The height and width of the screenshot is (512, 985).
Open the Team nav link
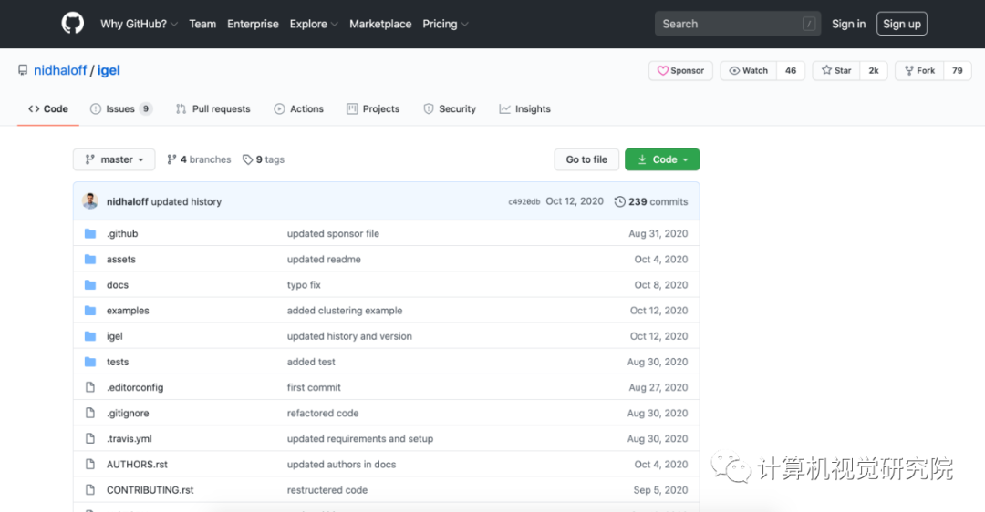tap(202, 24)
